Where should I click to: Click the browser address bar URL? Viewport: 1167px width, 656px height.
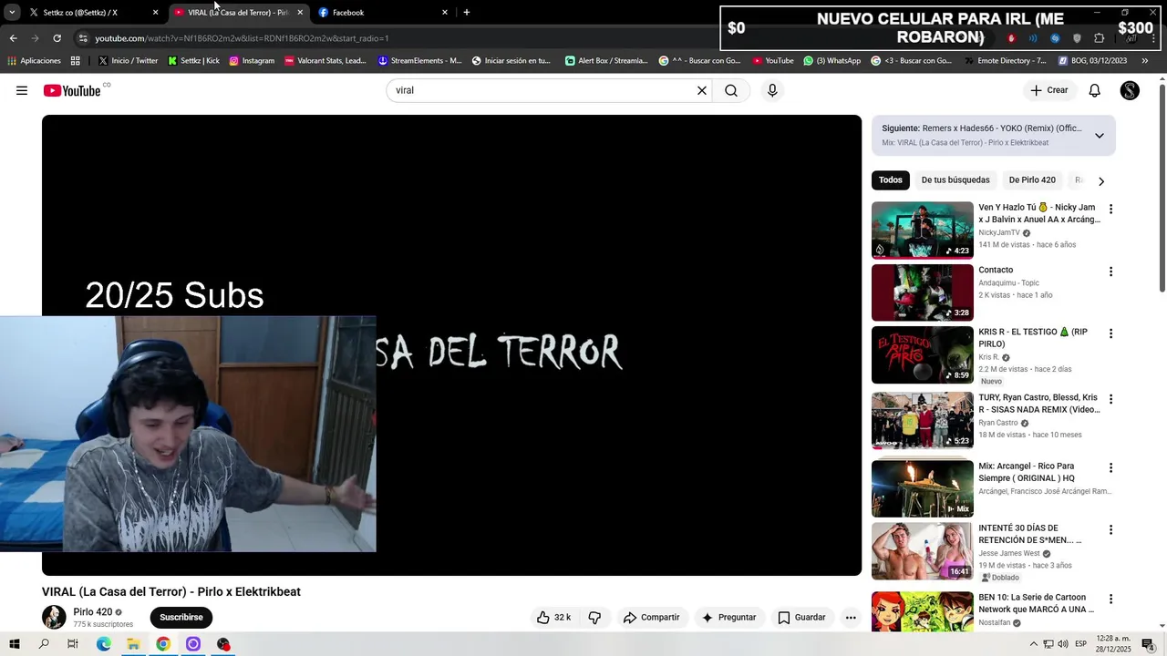click(242, 38)
